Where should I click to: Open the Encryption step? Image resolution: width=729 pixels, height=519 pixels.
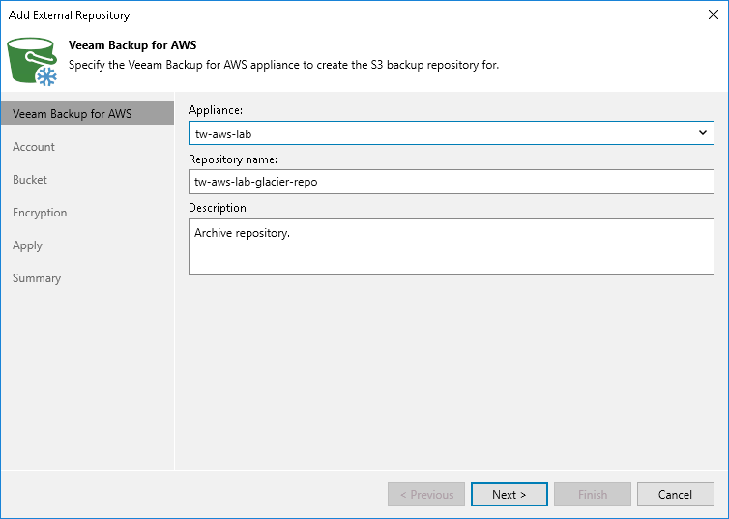(40, 213)
